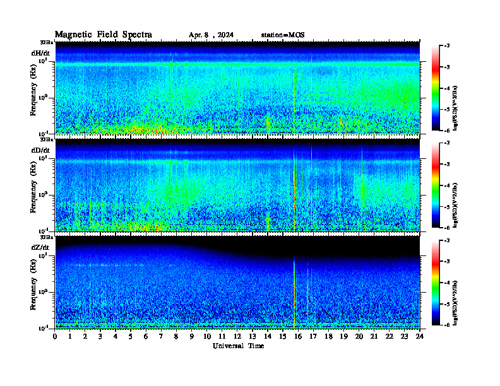Click hour tick label "23" on time axis
500x386 pixels.
tap(404, 336)
